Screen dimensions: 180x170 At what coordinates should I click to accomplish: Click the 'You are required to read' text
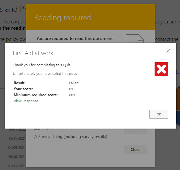pyautogui.click(x=74, y=39)
